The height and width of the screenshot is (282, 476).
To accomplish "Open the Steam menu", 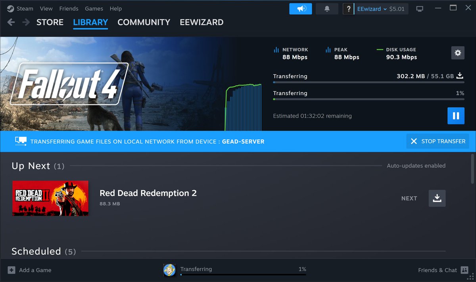I will [25, 9].
